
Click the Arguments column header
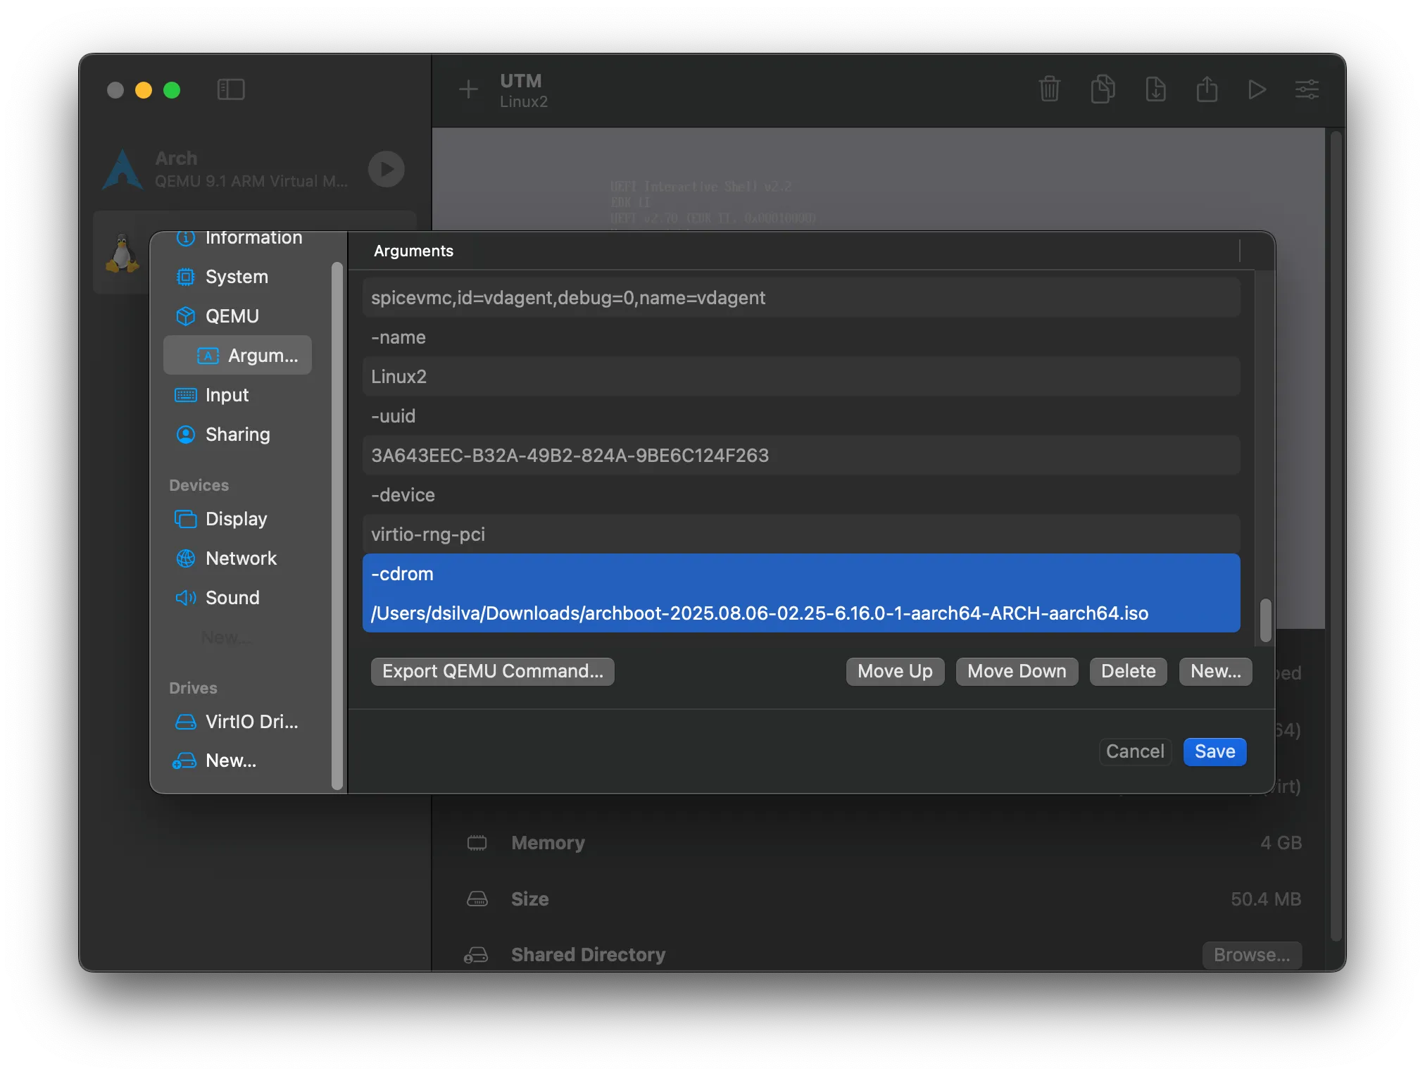tap(413, 251)
